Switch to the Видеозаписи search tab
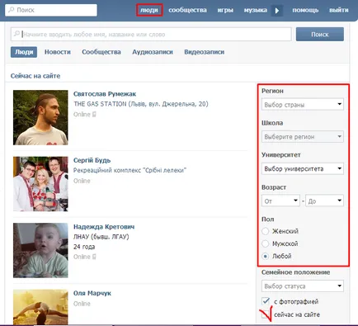The height and width of the screenshot is (326, 358). 205,52
